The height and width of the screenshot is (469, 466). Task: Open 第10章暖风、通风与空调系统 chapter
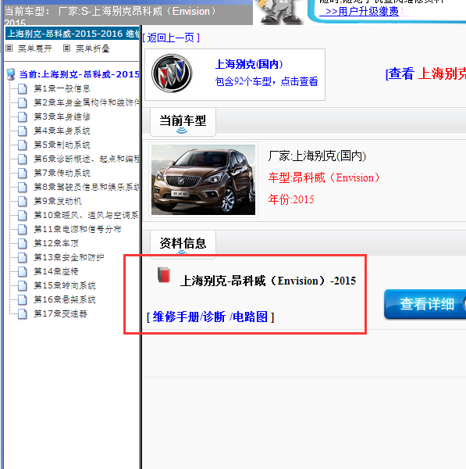[87, 215]
